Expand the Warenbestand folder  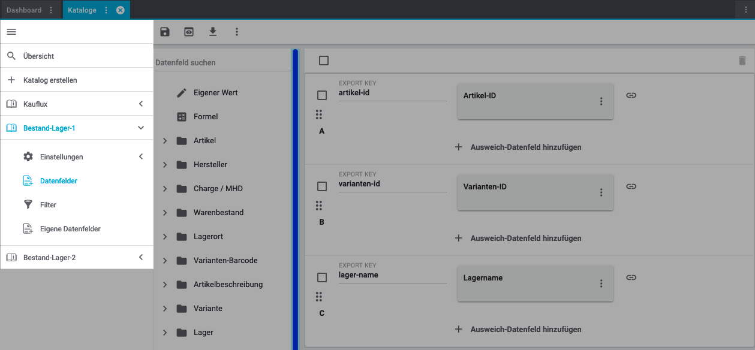tap(165, 213)
